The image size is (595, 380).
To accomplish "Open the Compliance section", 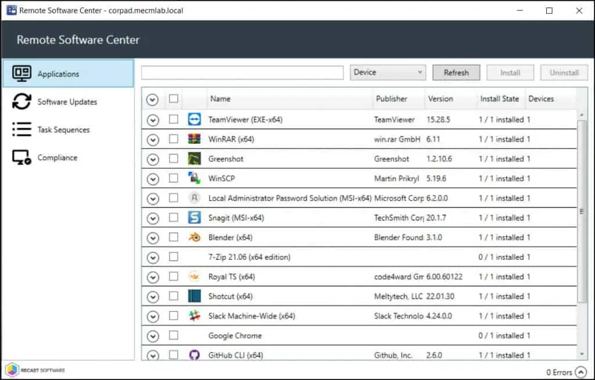I will pyautogui.click(x=69, y=158).
